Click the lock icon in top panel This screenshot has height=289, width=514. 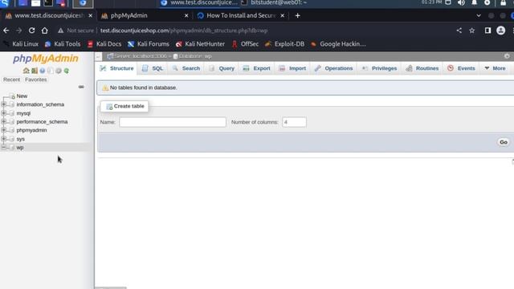point(504,2)
